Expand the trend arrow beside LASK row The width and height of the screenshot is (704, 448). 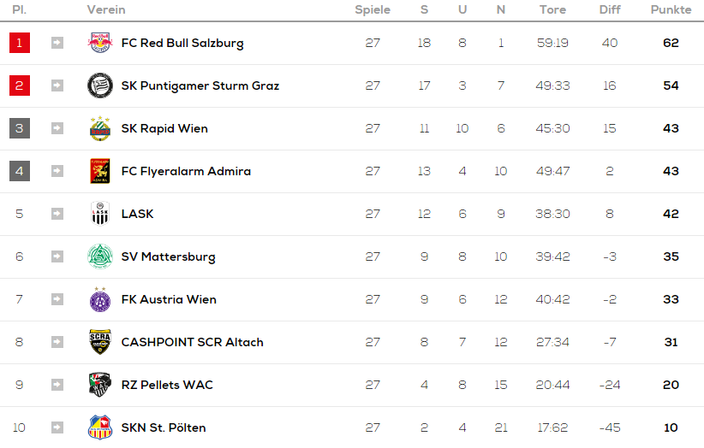pos(57,214)
